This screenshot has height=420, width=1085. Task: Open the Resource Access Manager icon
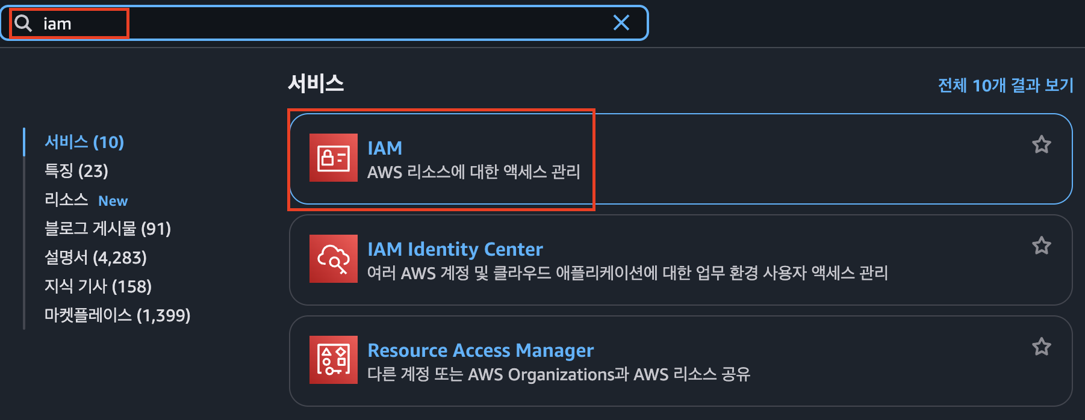333,360
